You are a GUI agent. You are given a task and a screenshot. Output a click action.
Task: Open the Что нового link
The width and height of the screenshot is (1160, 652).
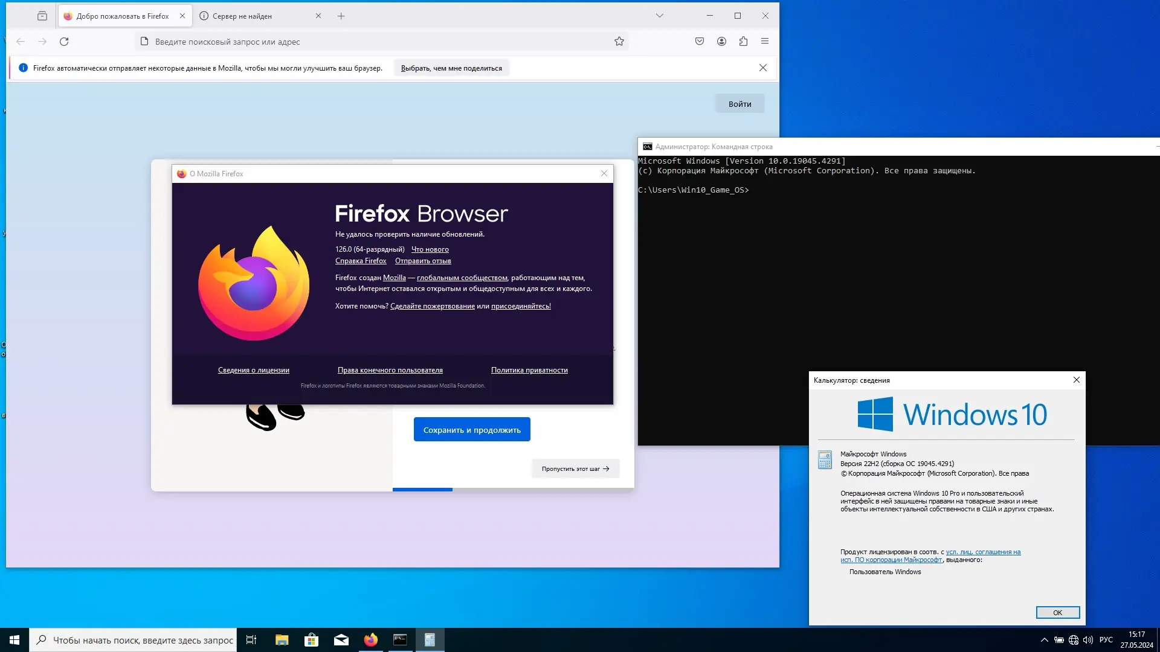pos(430,249)
